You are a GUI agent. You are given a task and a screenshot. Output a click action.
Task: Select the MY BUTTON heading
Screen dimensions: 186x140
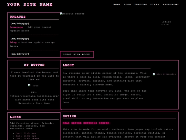coord(34,65)
